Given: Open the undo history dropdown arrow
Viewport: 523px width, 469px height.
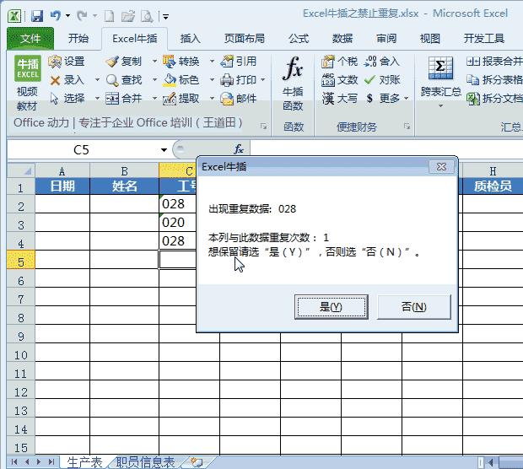Looking at the screenshot, I should pos(67,16).
